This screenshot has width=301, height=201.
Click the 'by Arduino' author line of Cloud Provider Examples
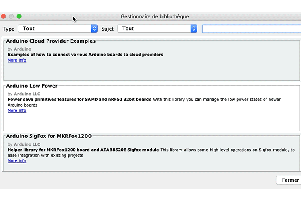click(19, 49)
